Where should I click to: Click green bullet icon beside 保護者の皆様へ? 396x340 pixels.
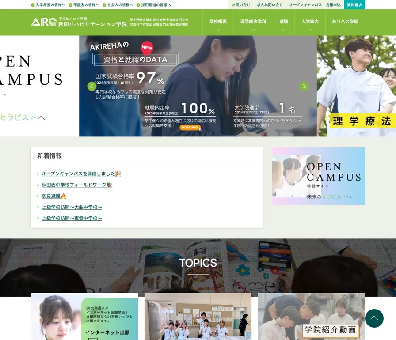70,5
